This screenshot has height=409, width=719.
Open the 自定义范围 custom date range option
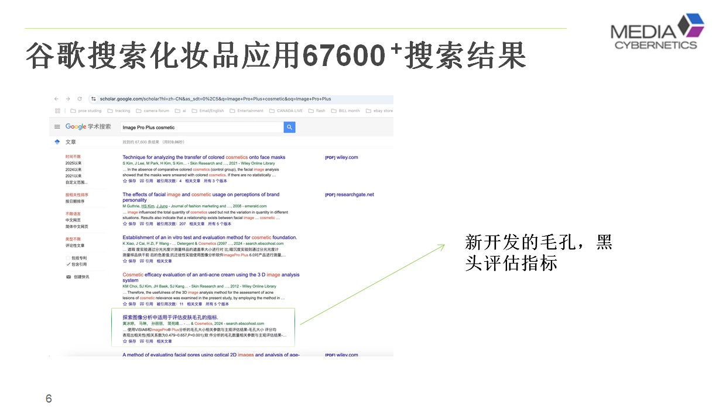coord(77,182)
